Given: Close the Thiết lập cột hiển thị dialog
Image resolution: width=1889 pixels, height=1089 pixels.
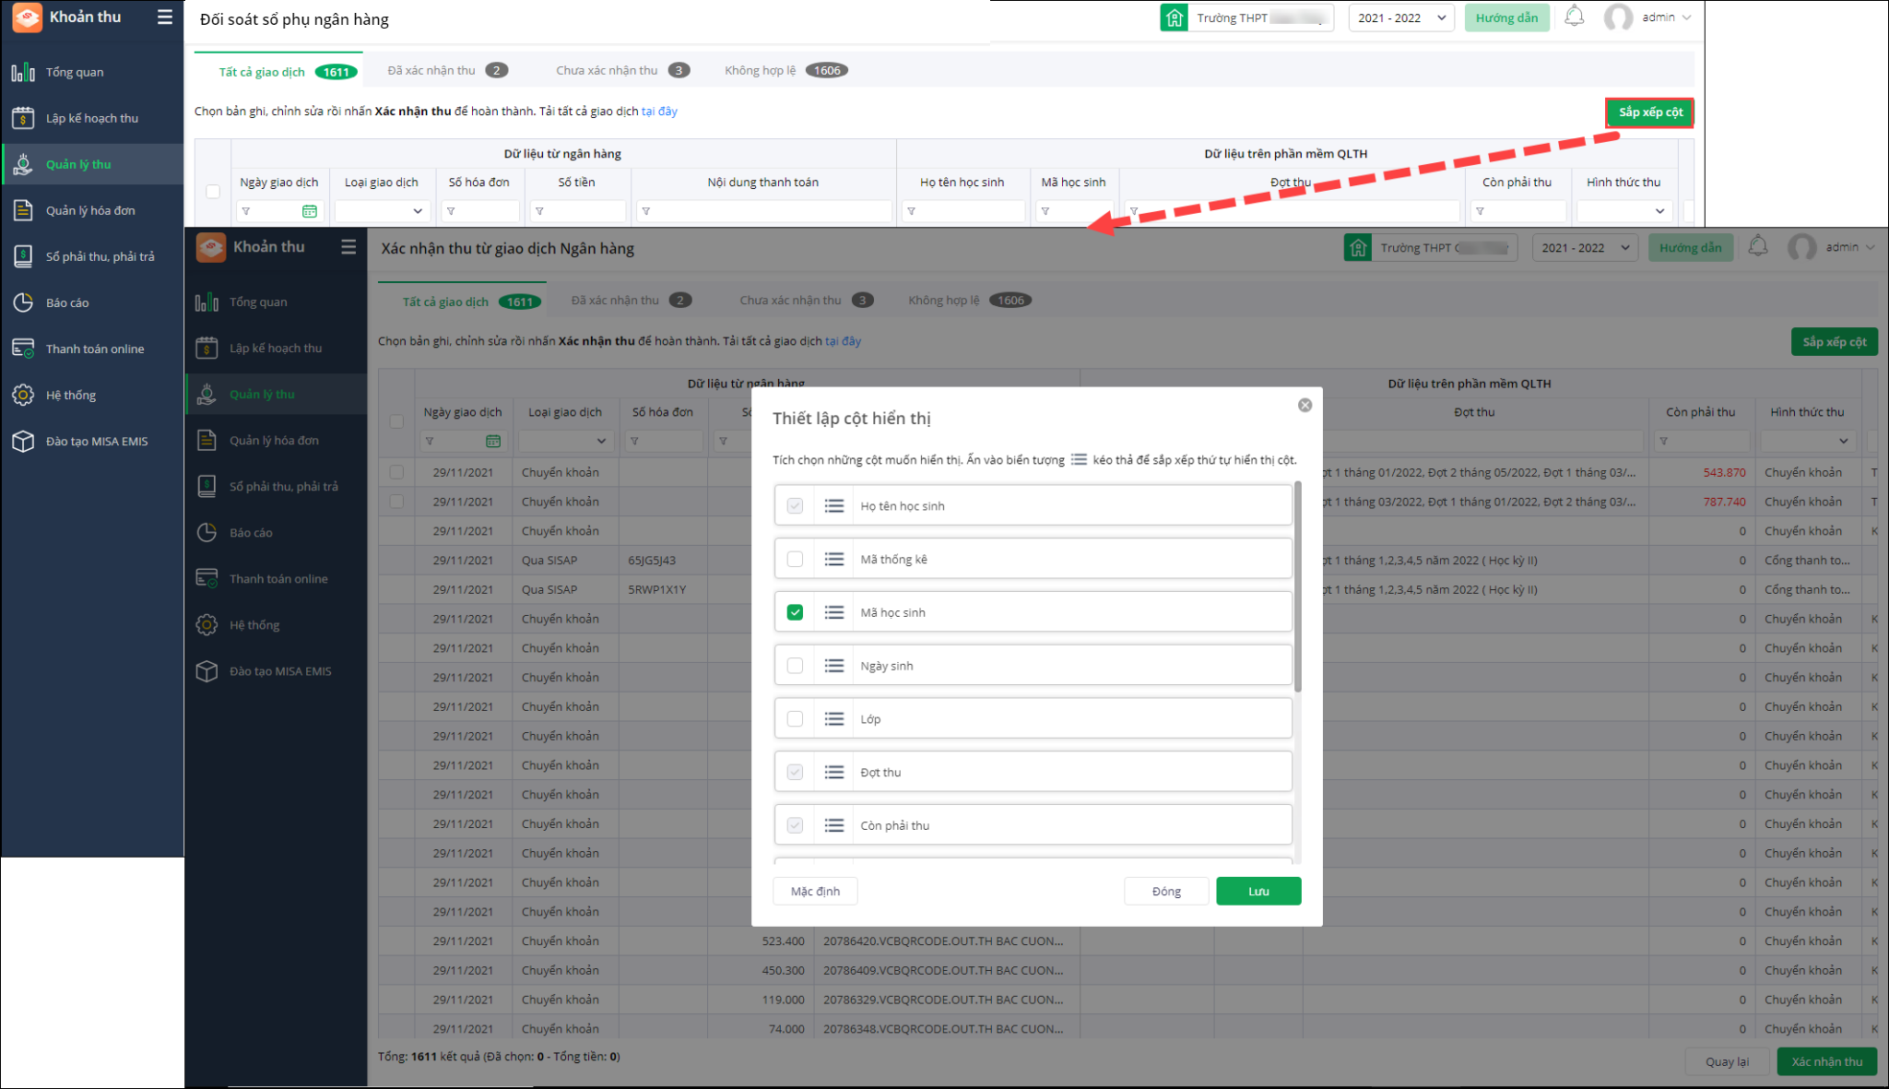Looking at the screenshot, I should 1305,405.
